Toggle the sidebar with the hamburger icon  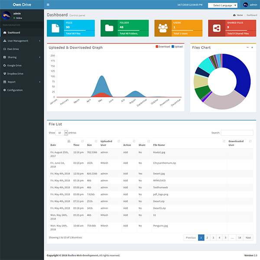coord(48,5)
